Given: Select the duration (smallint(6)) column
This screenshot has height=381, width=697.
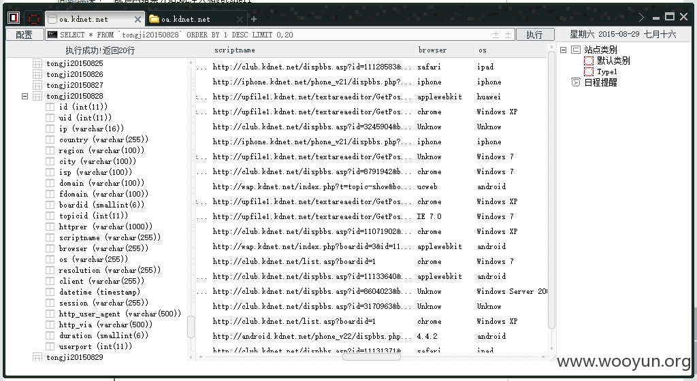Looking at the screenshot, I should click(x=103, y=335).
